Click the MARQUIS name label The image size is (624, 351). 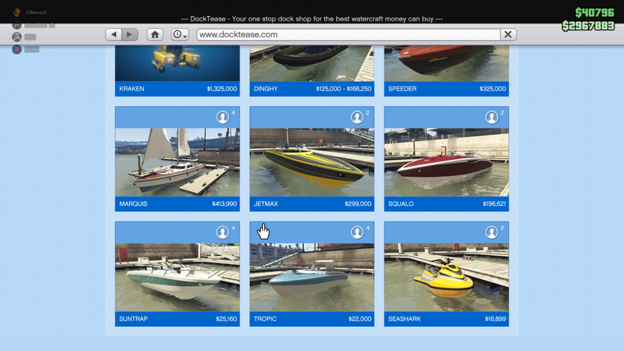(x=134, y=204)
